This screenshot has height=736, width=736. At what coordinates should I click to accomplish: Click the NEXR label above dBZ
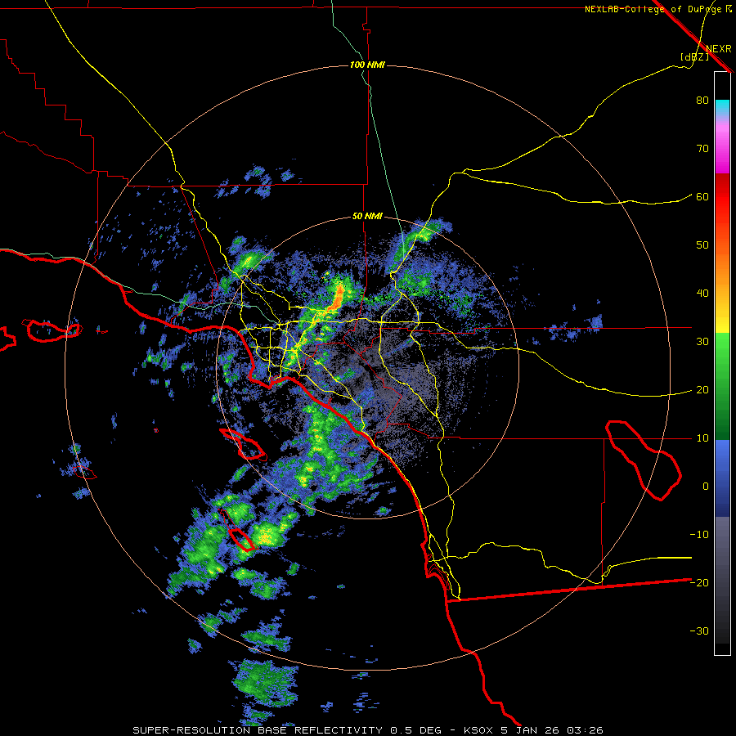coord(719,48)
